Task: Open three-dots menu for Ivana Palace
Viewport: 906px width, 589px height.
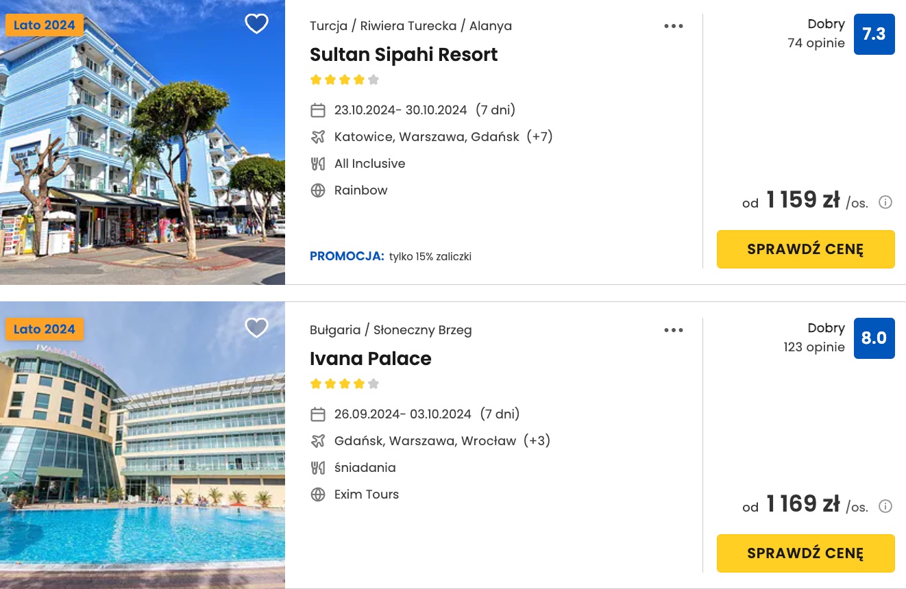Action: pyautogui.click(x=674, y=330)
